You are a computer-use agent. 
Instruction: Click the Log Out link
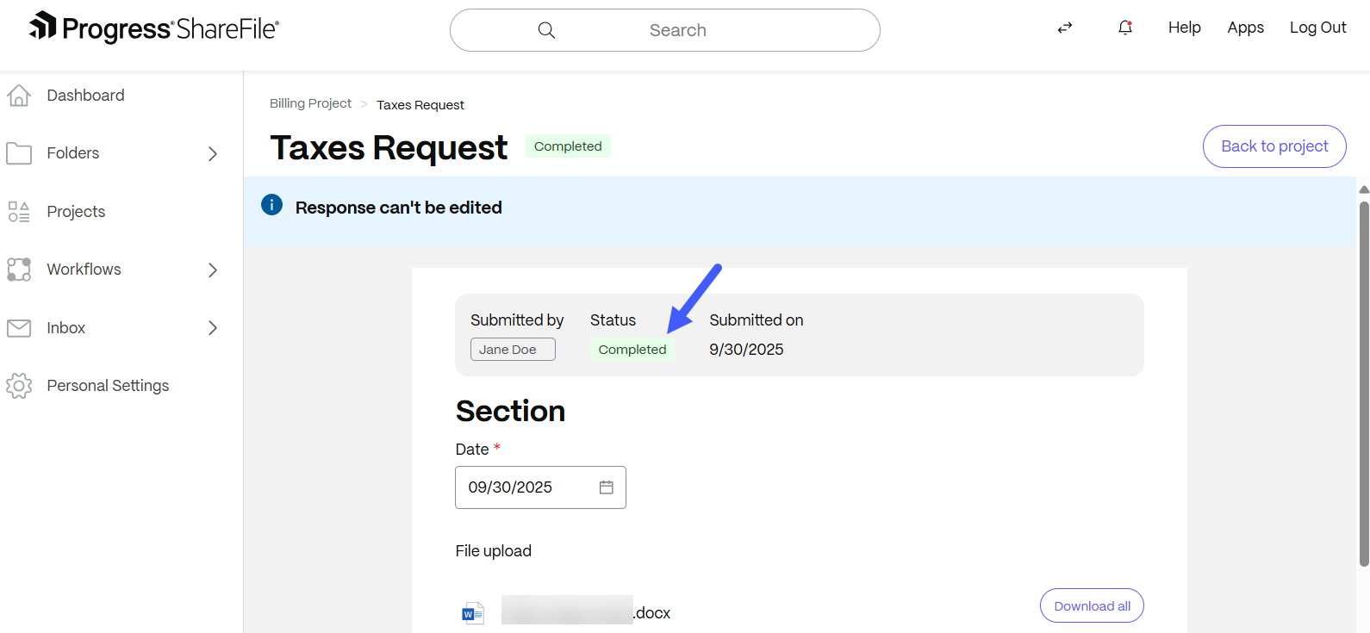tap(1317, 28)
